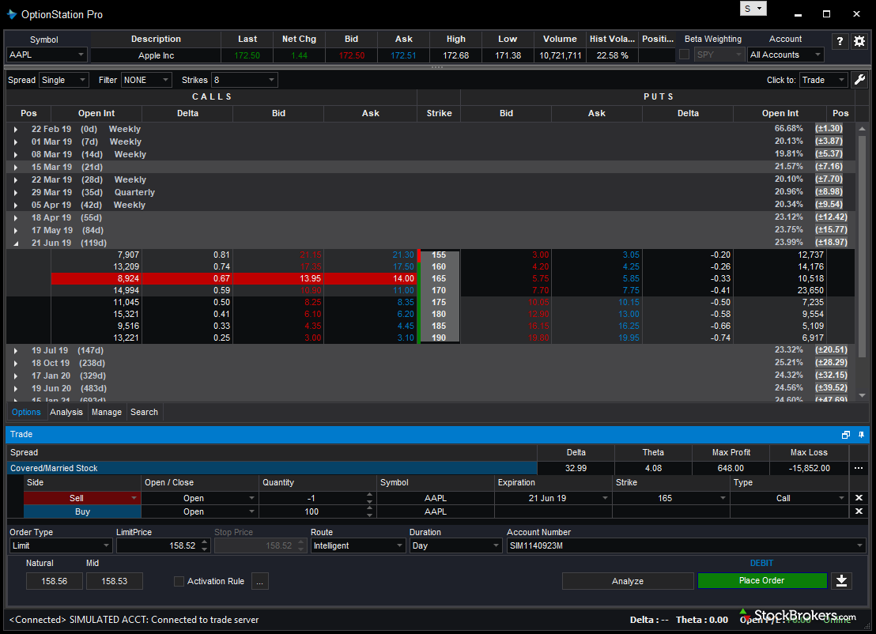Image resolution: width=876 pixels, height=634 pixels.
Task: Click the Strike column header
Action: (439, 113)
